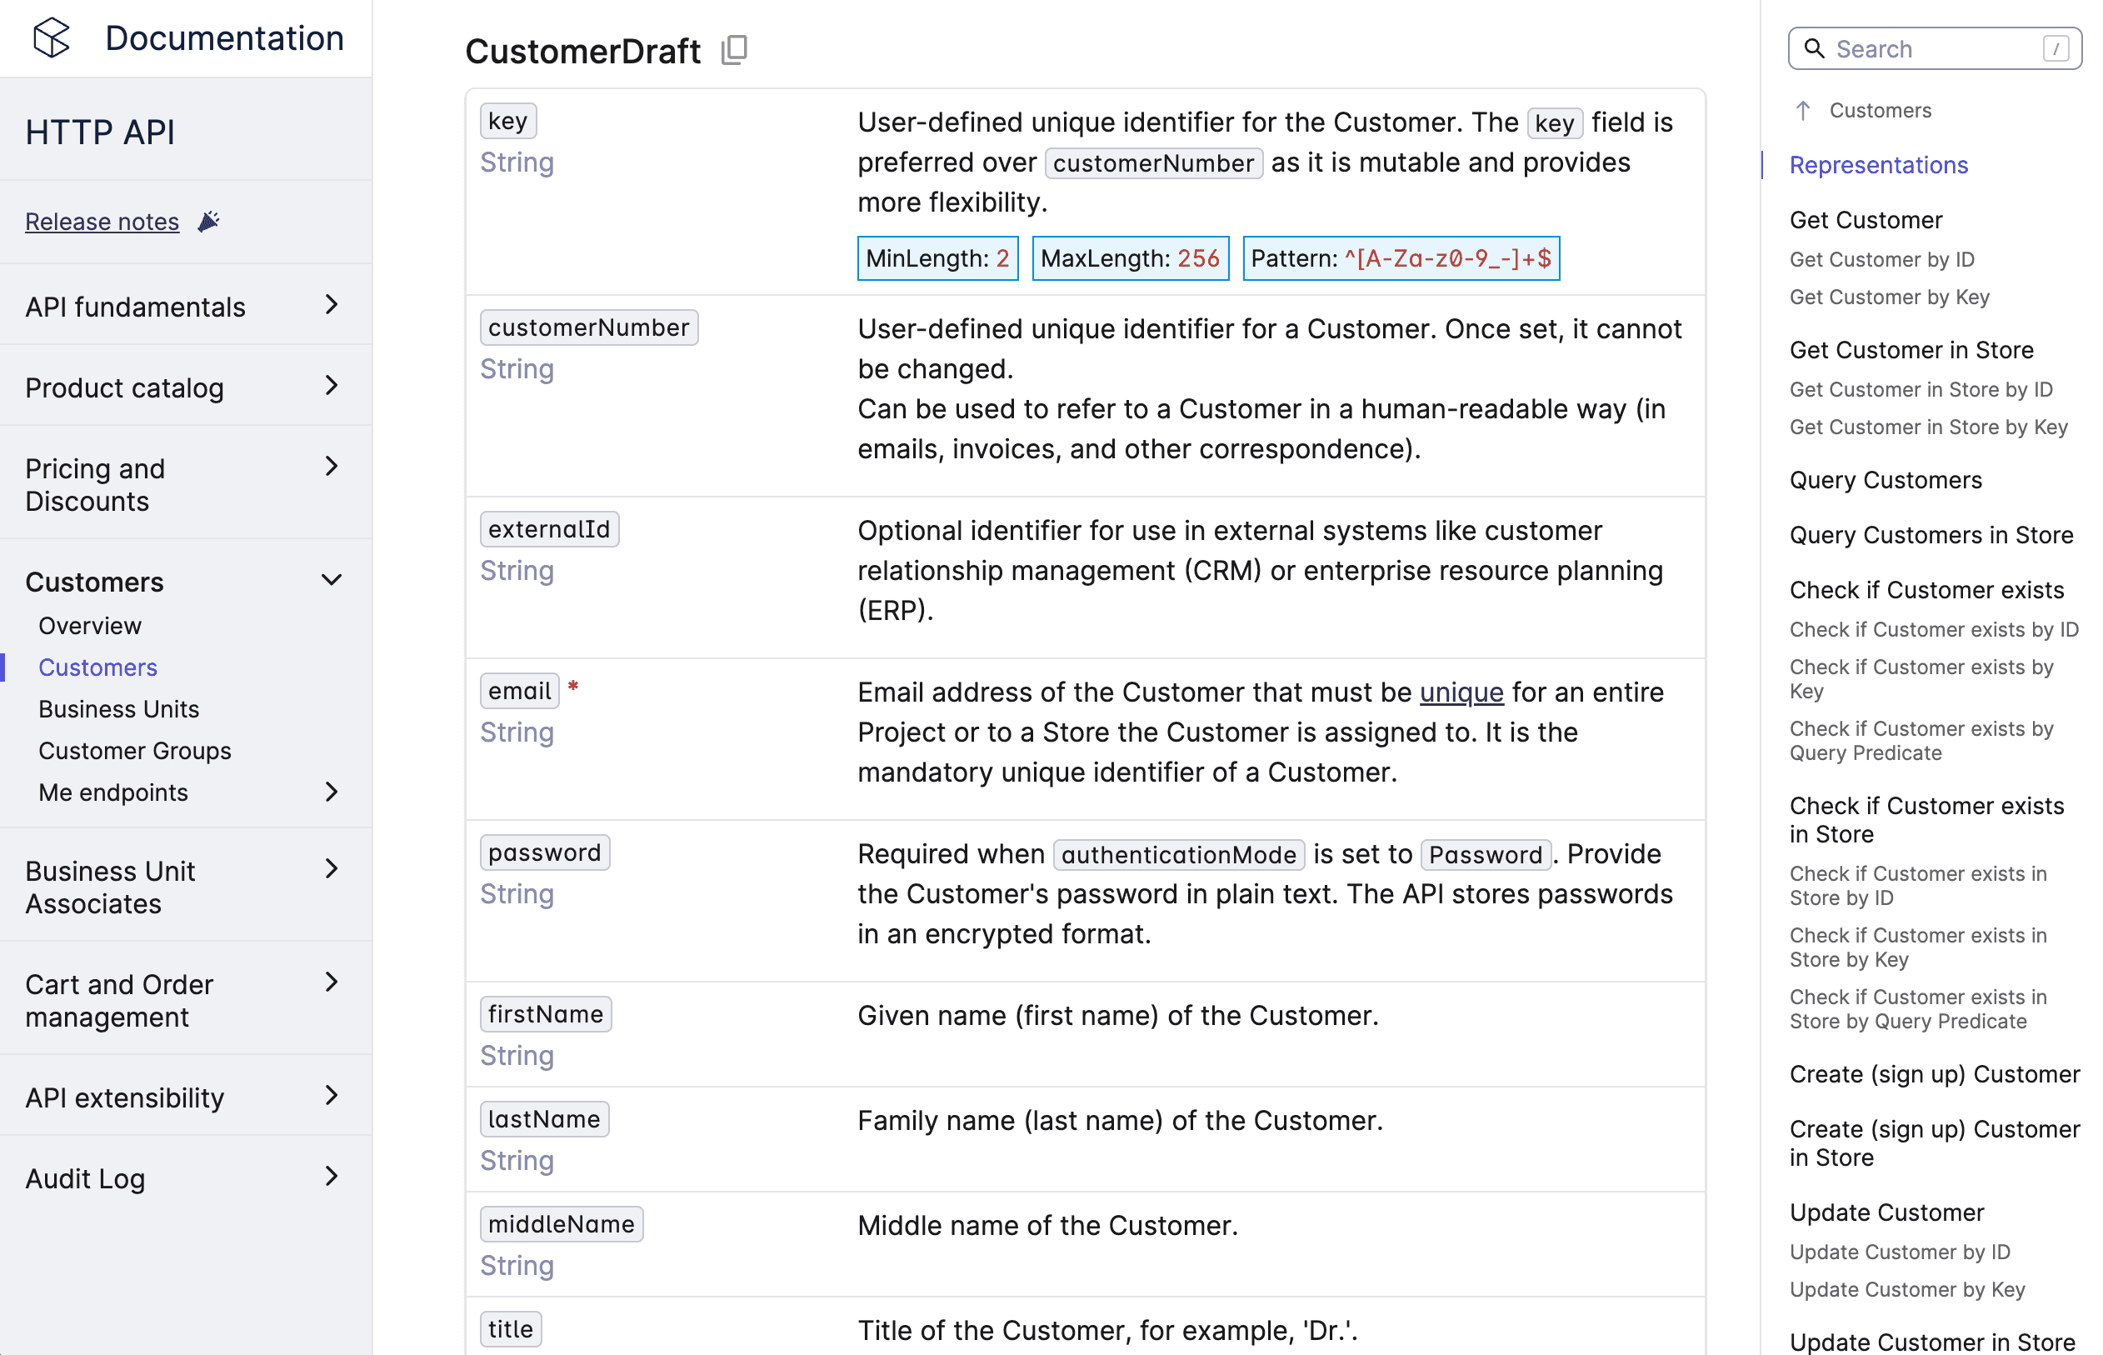Open the Release notes link

(102, 222)
